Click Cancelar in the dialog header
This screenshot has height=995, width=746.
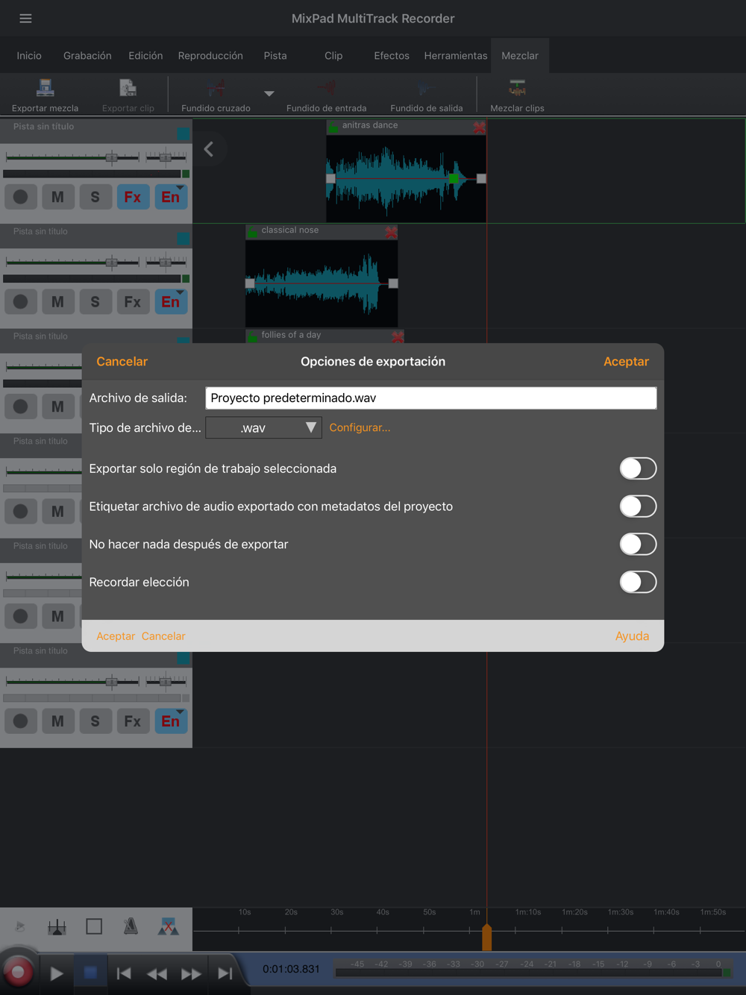click(x=122, y=362)
